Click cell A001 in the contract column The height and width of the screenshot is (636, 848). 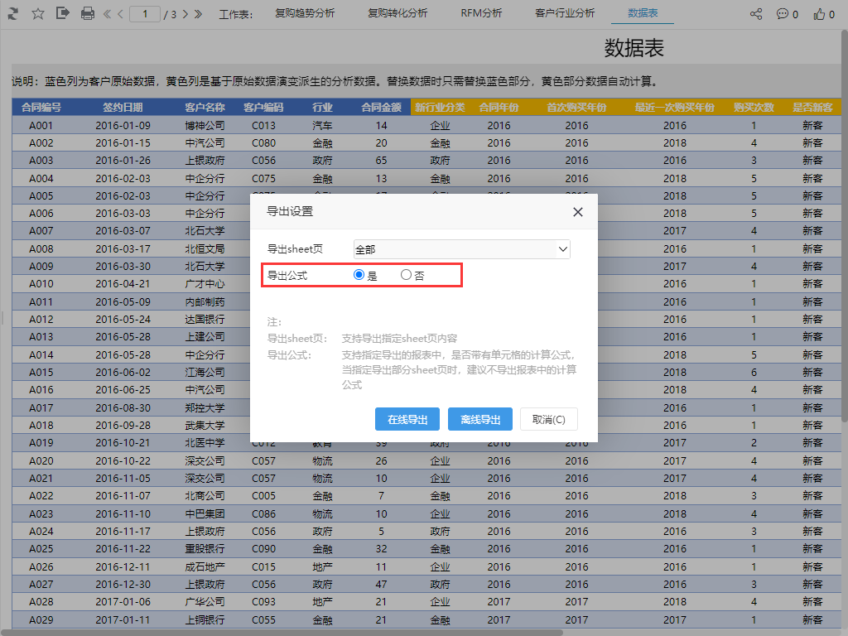[41, 126]
